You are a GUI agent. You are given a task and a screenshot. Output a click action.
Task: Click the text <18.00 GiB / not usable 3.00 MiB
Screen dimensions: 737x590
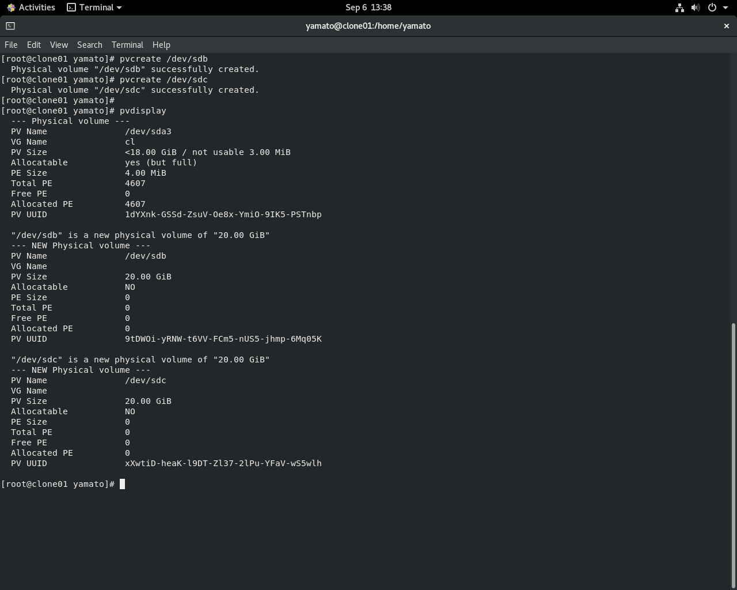[208, 152]
